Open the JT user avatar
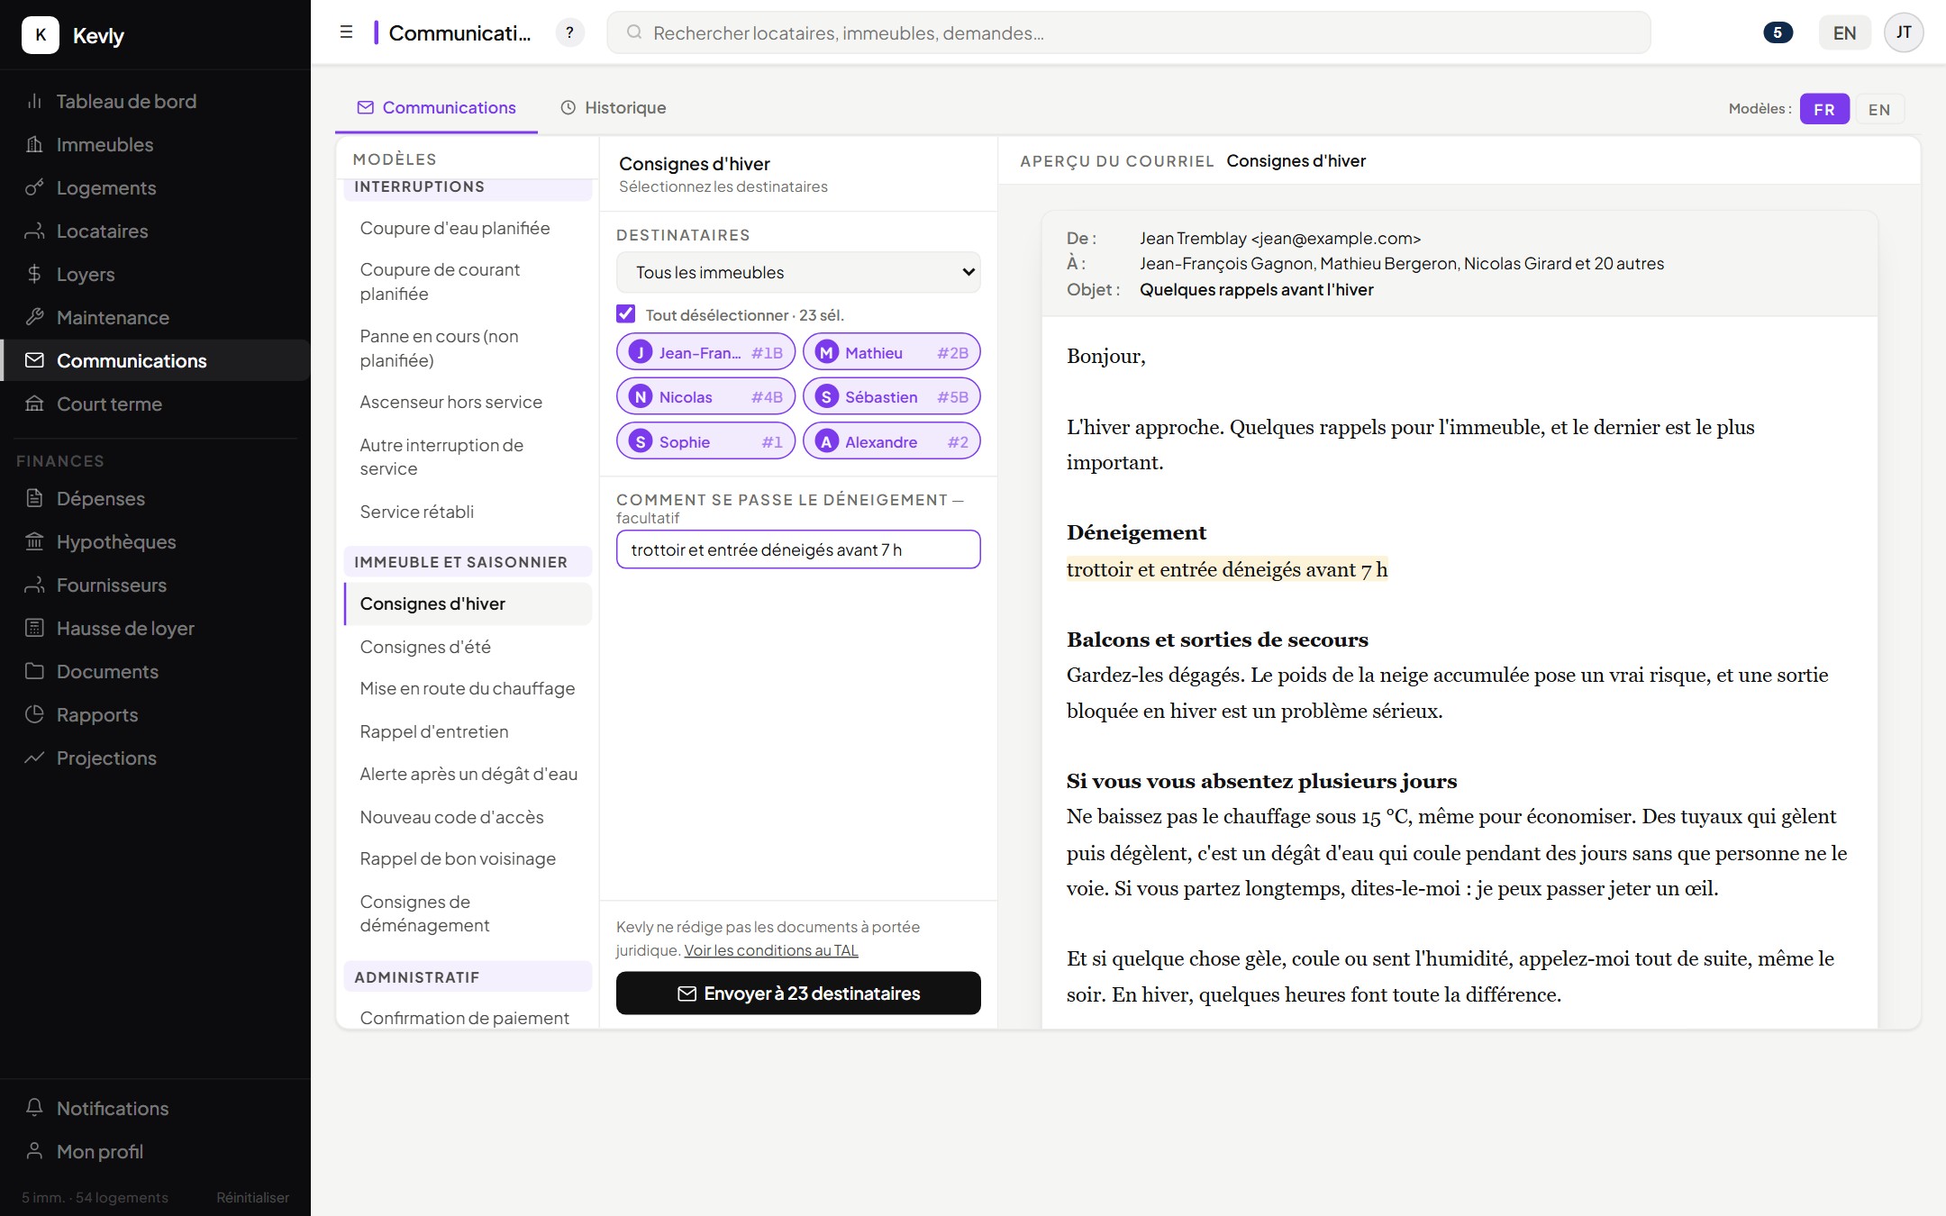The image size is (1946, 1216). point(1904,33)
